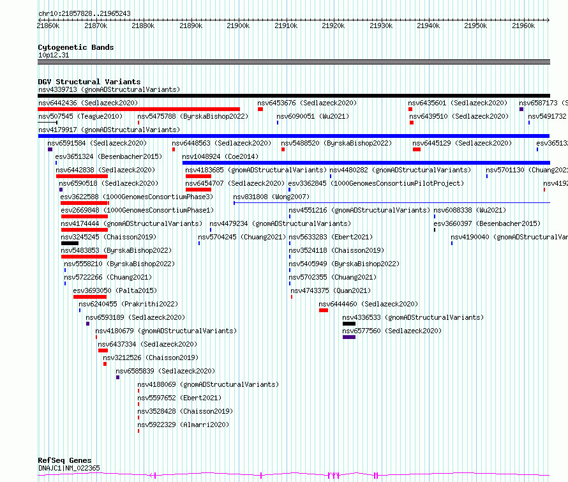Click nsv6454707 red variant bar
Viewport: 568px width, 482px height.
tap(198, 190)
